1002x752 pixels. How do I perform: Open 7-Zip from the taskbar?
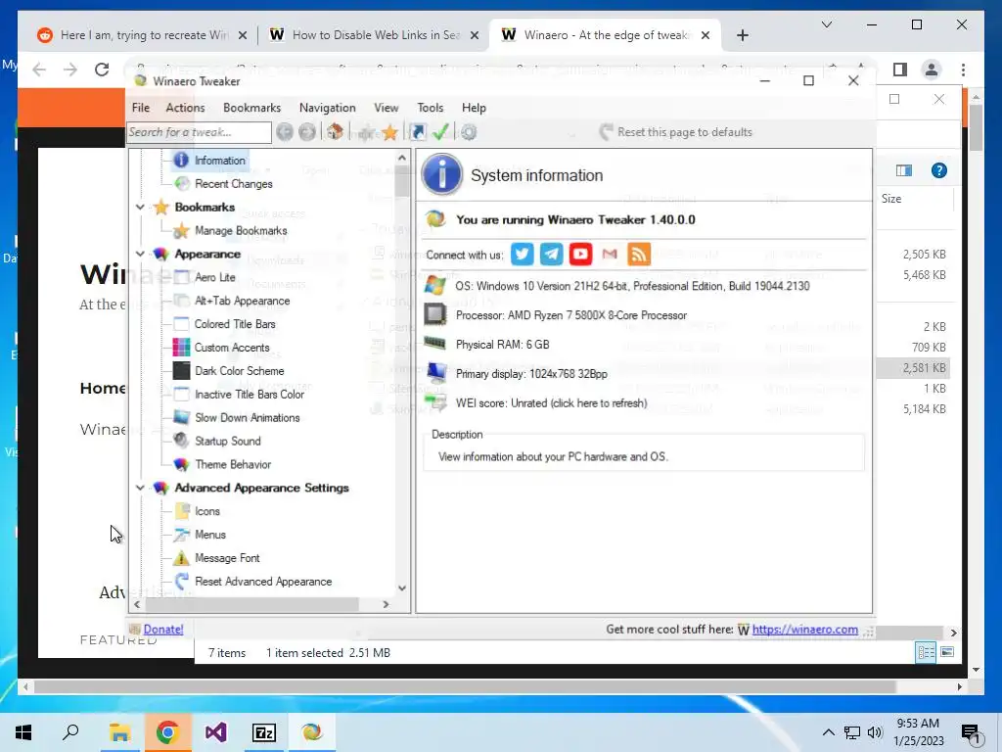click(x=264, y=732)
